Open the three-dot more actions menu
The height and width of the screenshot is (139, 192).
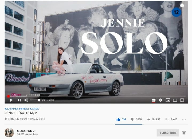184,120
